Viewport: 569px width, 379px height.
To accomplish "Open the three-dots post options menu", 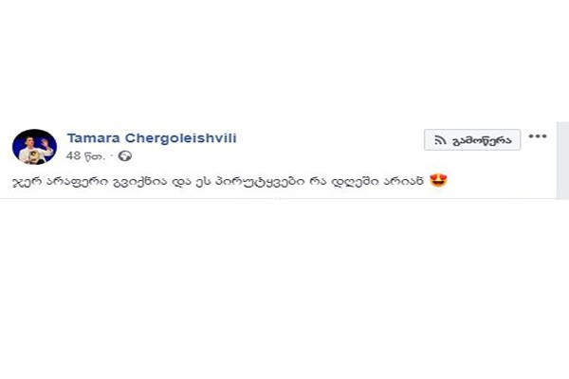I will (x=538, y=136).
